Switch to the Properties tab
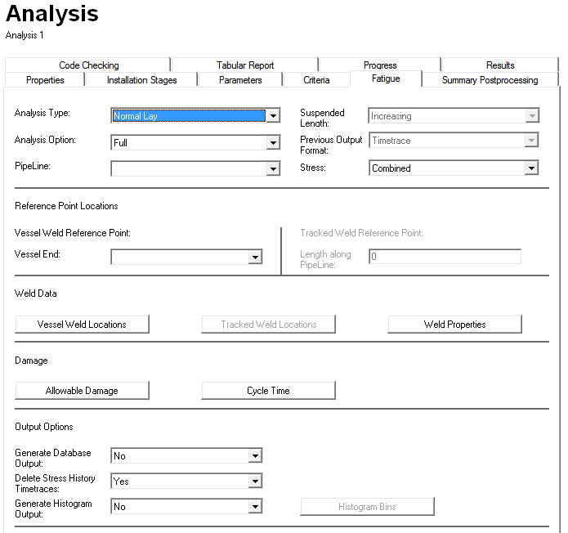Image resolution: width=568 pixels, height=533 pixels. click(x=45, y=80)
